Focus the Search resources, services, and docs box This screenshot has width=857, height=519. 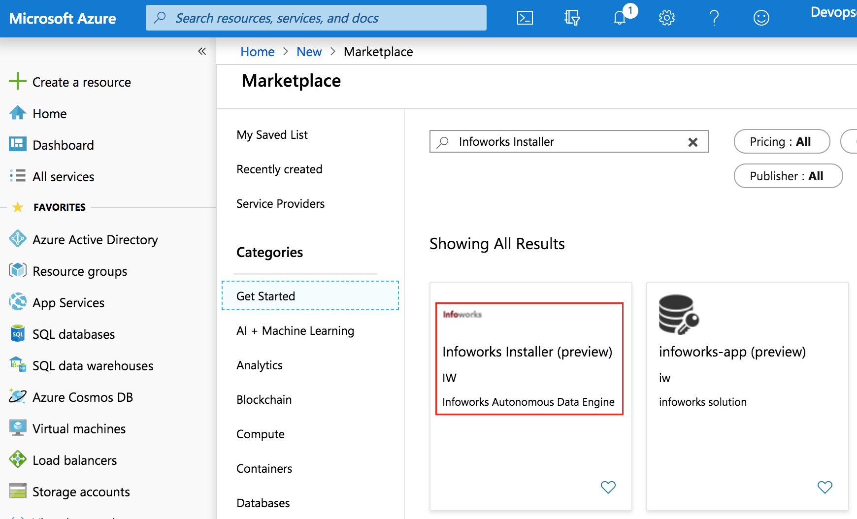click(316, 18)
